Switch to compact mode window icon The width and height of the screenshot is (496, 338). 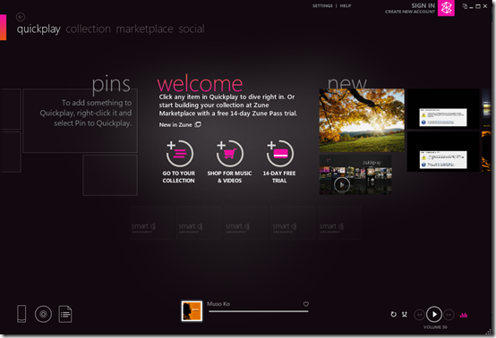click(x=465, y=6)
